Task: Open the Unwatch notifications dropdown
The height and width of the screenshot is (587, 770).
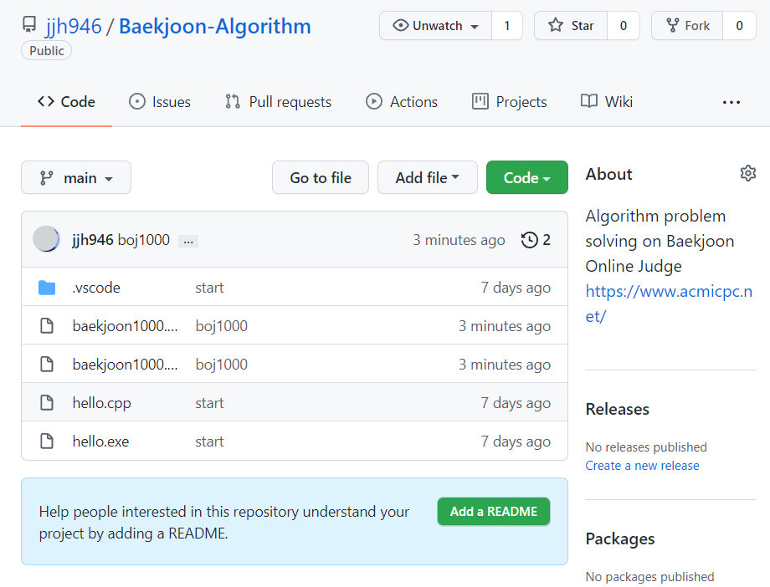Action: 435,26
